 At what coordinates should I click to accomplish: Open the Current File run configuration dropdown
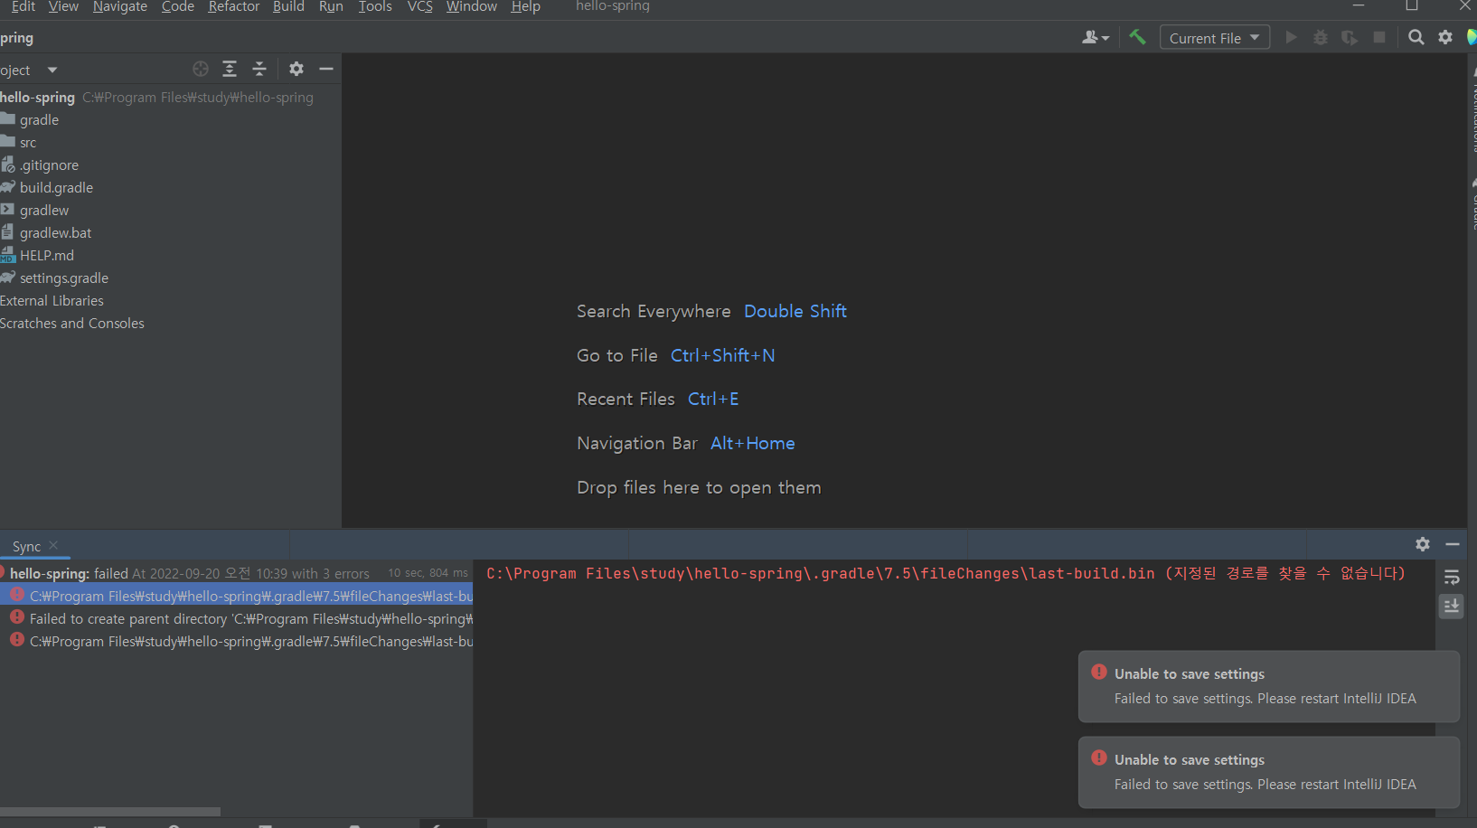(x=1214, y=37)
